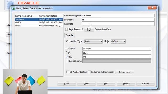Open the Advanced... settings
The width and height of the screenshot is (168, 94).
[125, 72]
